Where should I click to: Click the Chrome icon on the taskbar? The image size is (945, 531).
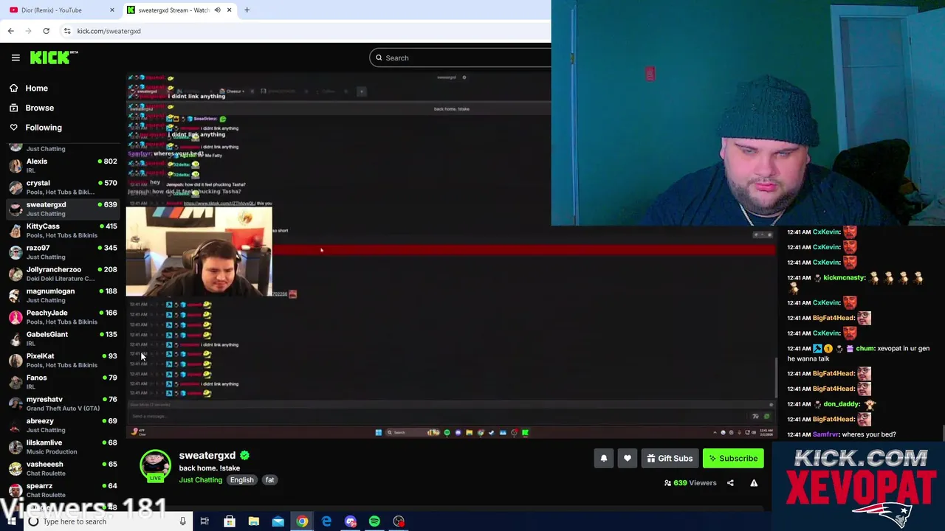point(302,521)
